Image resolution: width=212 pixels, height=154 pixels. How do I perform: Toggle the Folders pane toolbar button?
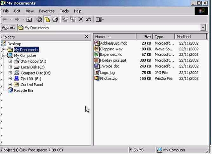click(x=47, y=20)
